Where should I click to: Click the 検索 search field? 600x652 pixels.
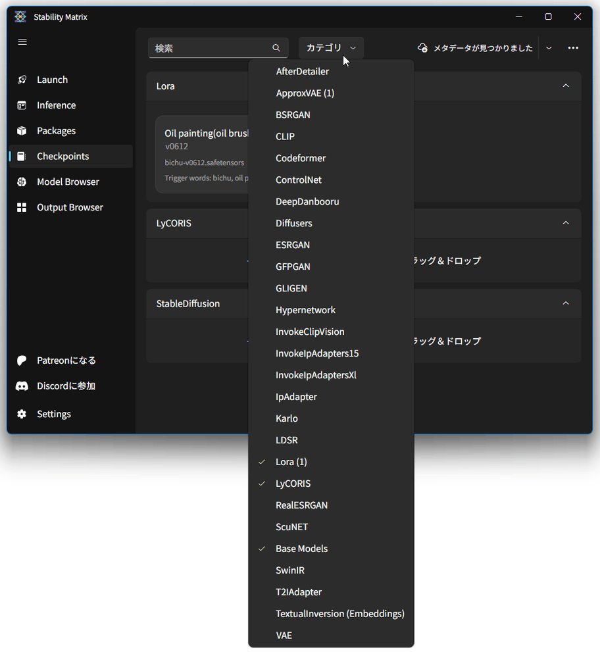[x=218, y=48]
